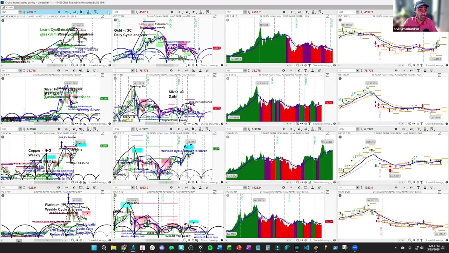449x253 pixels.
Task: Expand symbol dropdown on /GC weekly chart
Action: point(20,12)
